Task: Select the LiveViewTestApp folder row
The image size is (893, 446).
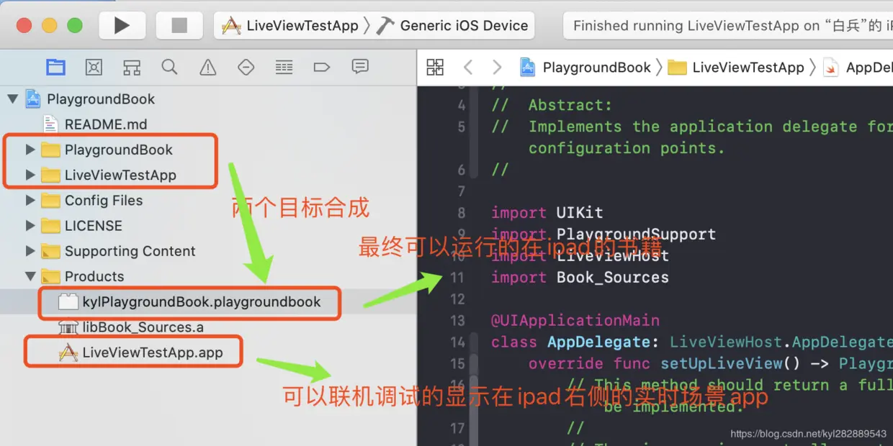Action: coord(120,175)
